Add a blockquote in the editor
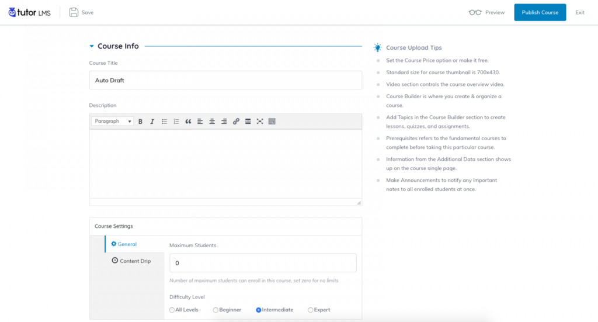598x322 pixels. click(188, 122)
